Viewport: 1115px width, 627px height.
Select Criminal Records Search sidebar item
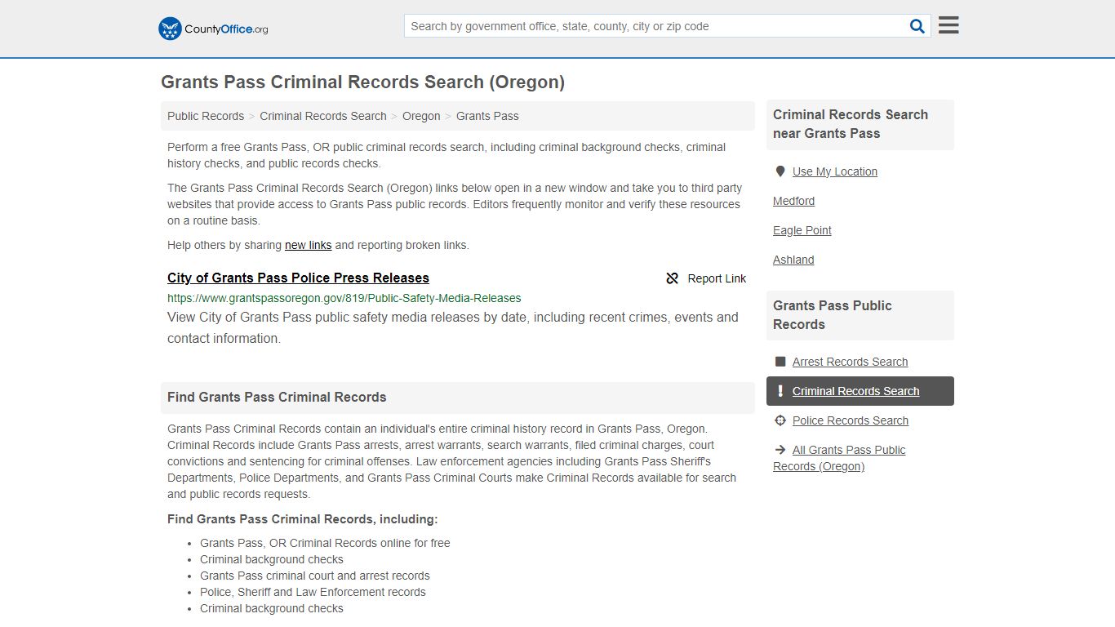pos(860,391)
